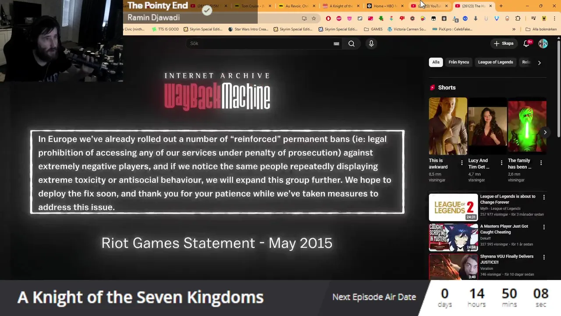The width and height of the screenshot is (561, 316).
Task: Open options for 'Shyvana VGU Finally Delivers' video
Action: 544,257
